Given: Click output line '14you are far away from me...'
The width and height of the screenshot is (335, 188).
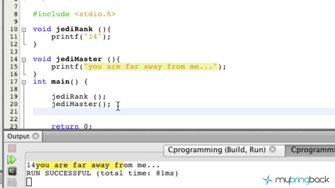Looking at the screenshot, I should pos(93,165).
